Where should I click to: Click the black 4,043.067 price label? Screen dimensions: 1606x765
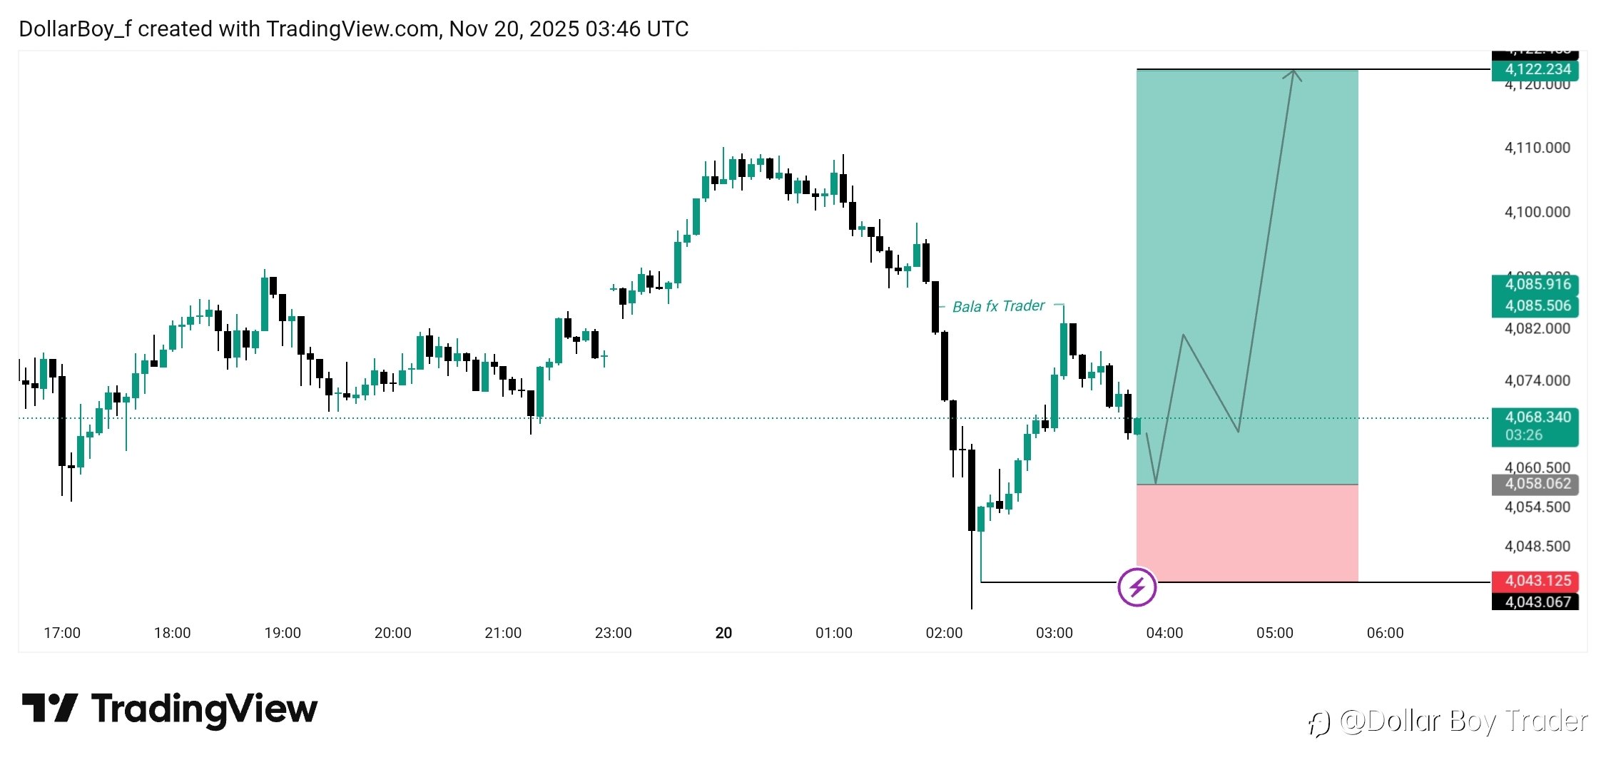click(1535, 602)
